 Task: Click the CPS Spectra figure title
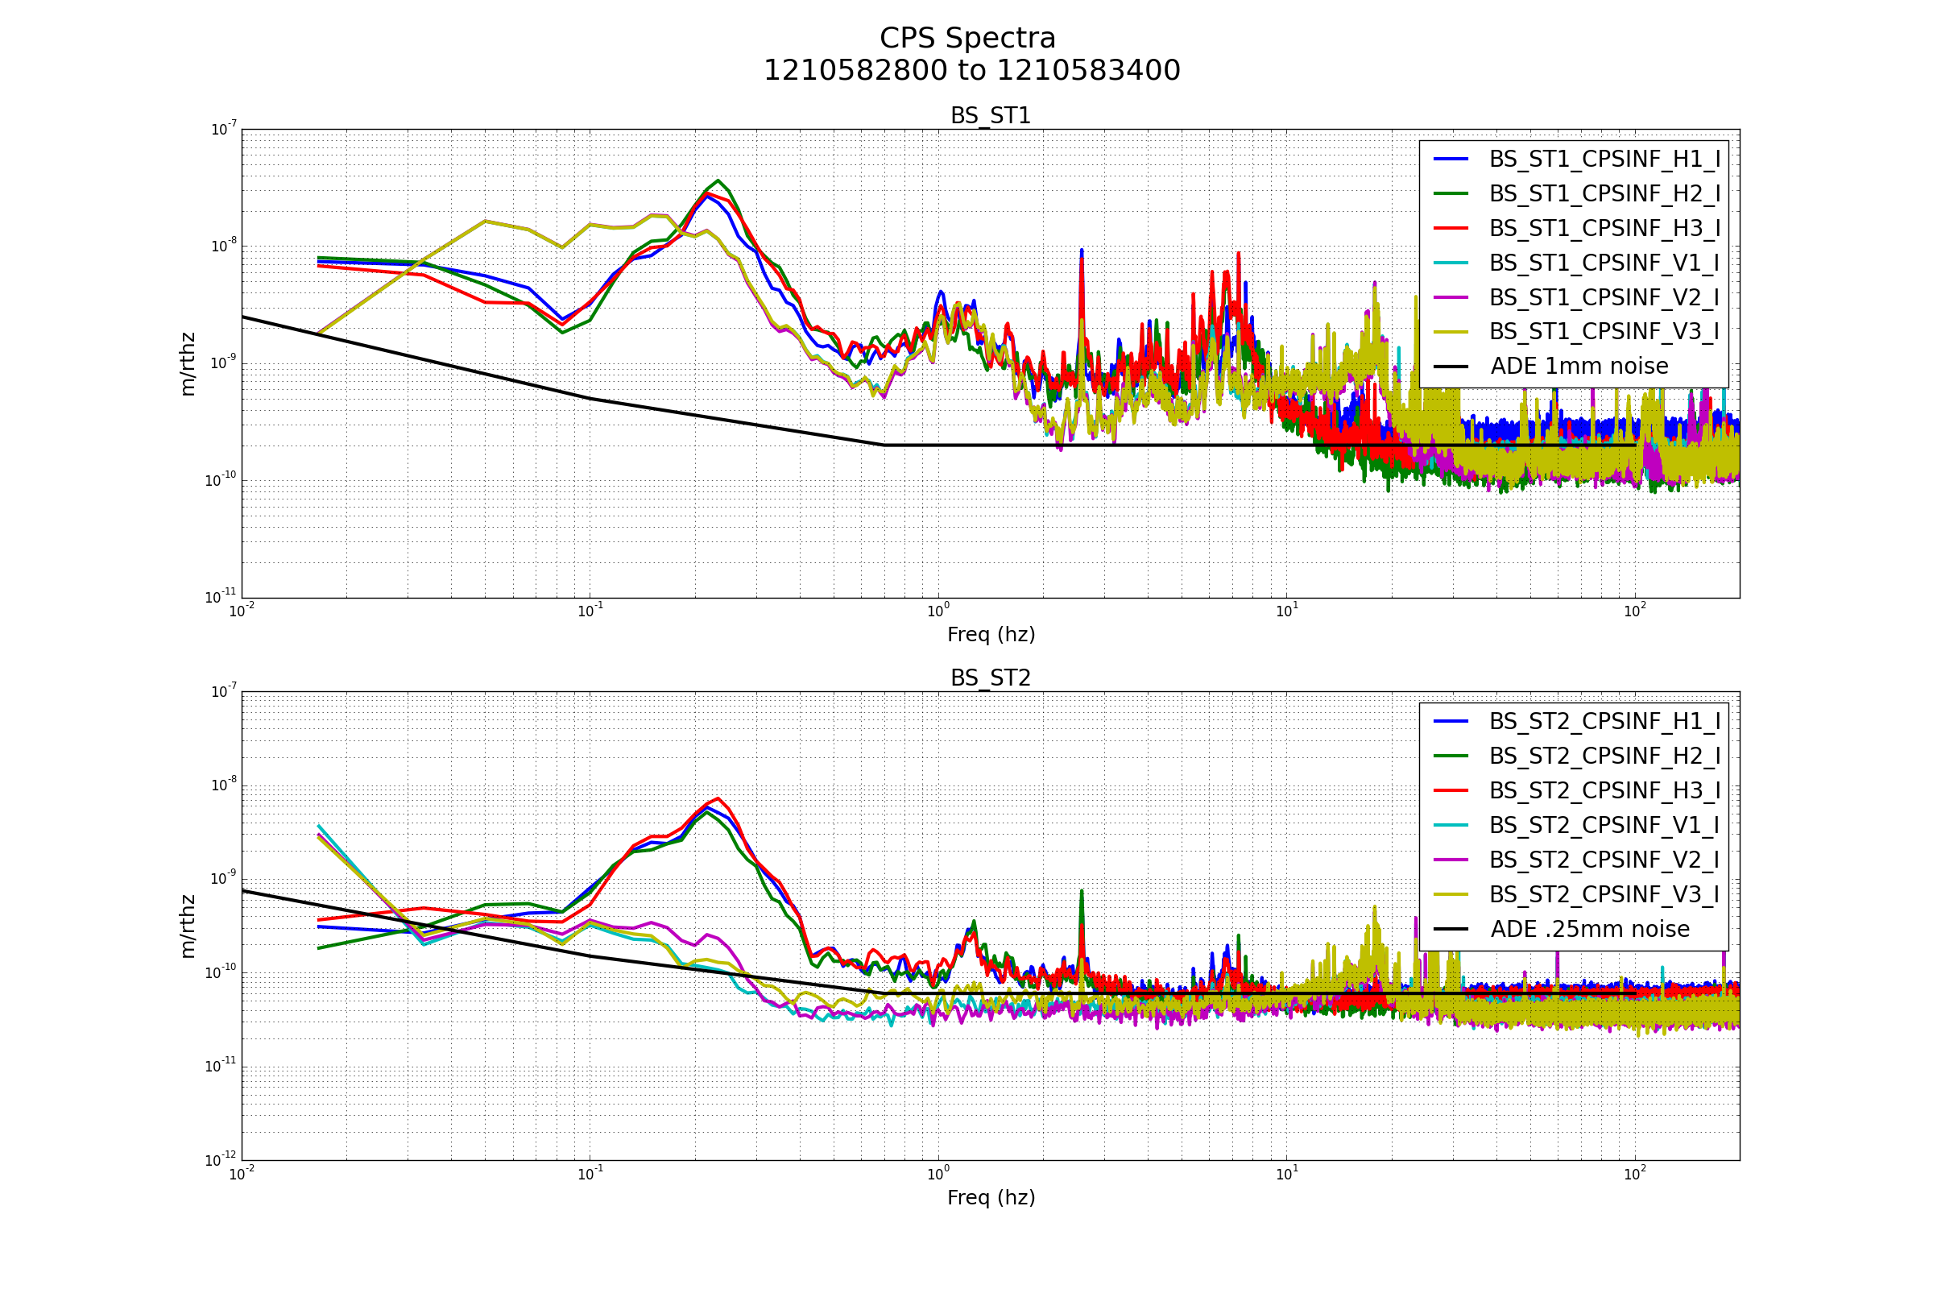coord(967,39)
